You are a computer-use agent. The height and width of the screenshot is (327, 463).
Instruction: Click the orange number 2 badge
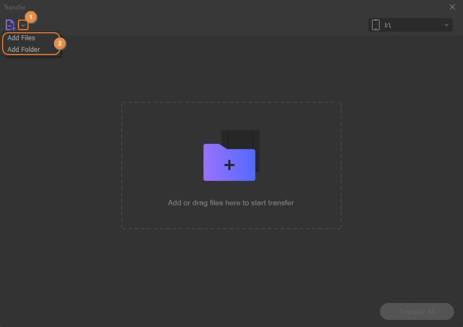coord(60,43)
